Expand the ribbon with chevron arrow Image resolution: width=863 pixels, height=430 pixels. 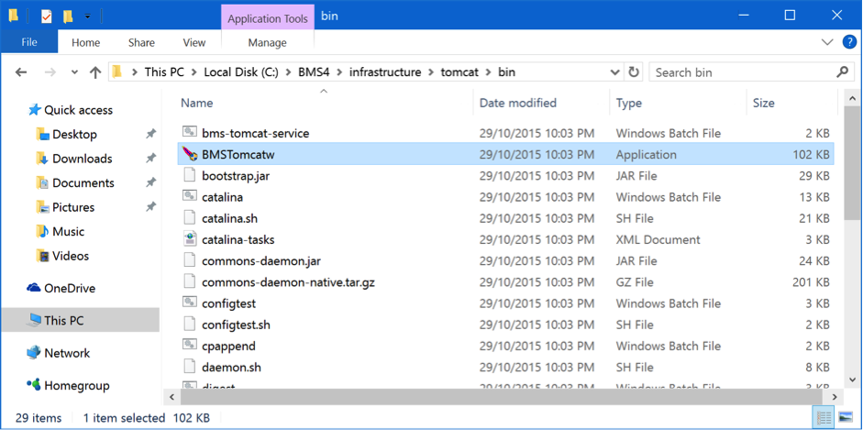(827, 42)
